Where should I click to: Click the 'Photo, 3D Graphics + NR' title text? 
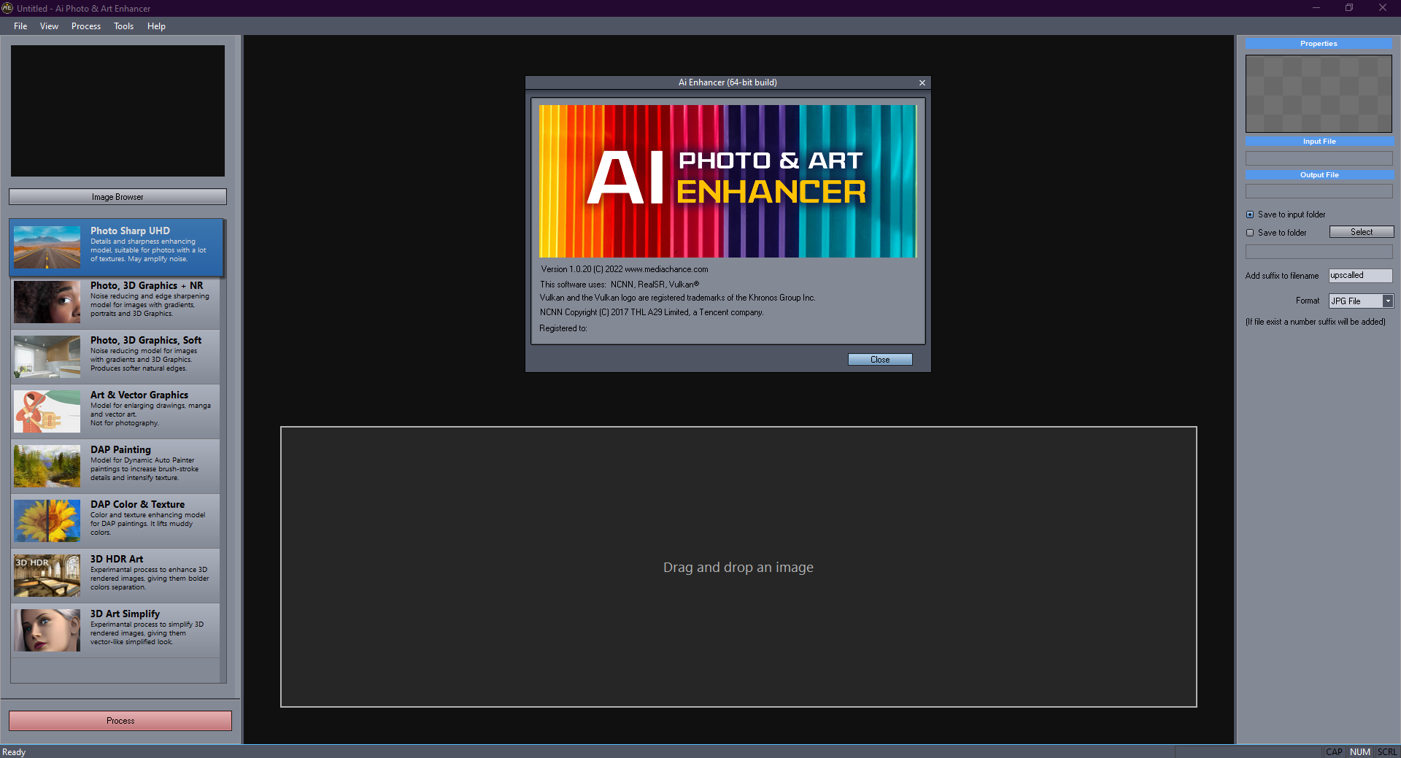(147, 285)
